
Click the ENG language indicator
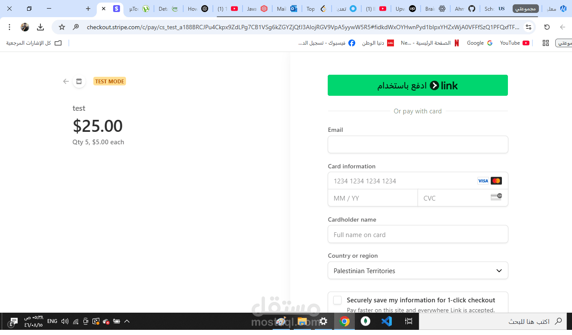click(52, 321)
